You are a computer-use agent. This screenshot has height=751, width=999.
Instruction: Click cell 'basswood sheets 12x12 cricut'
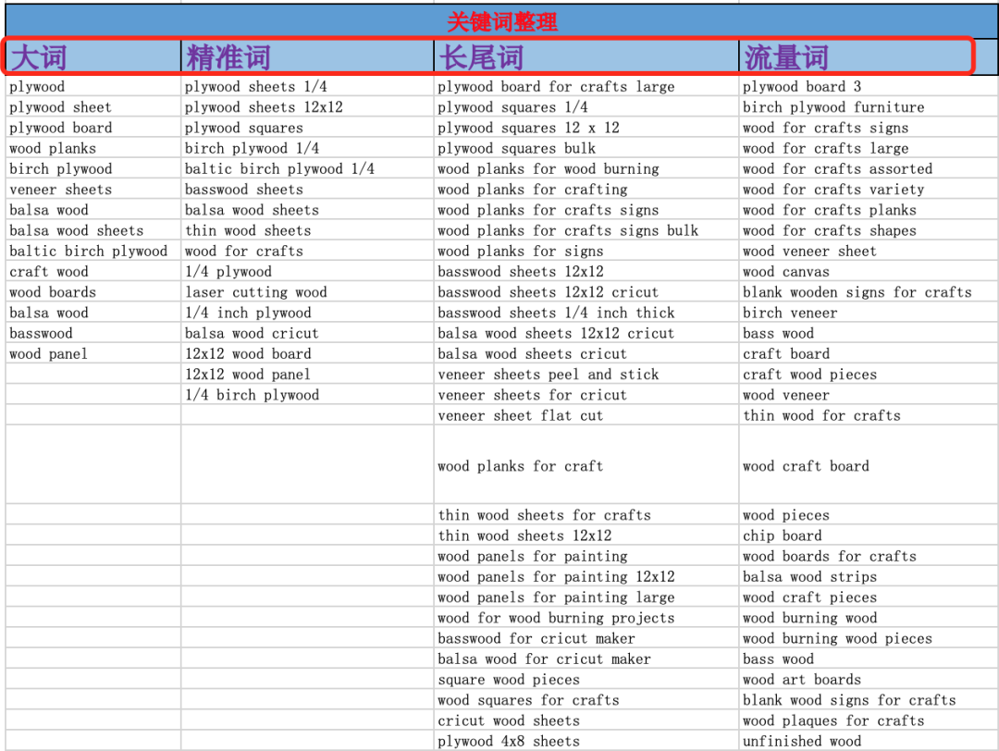[586, 292]
